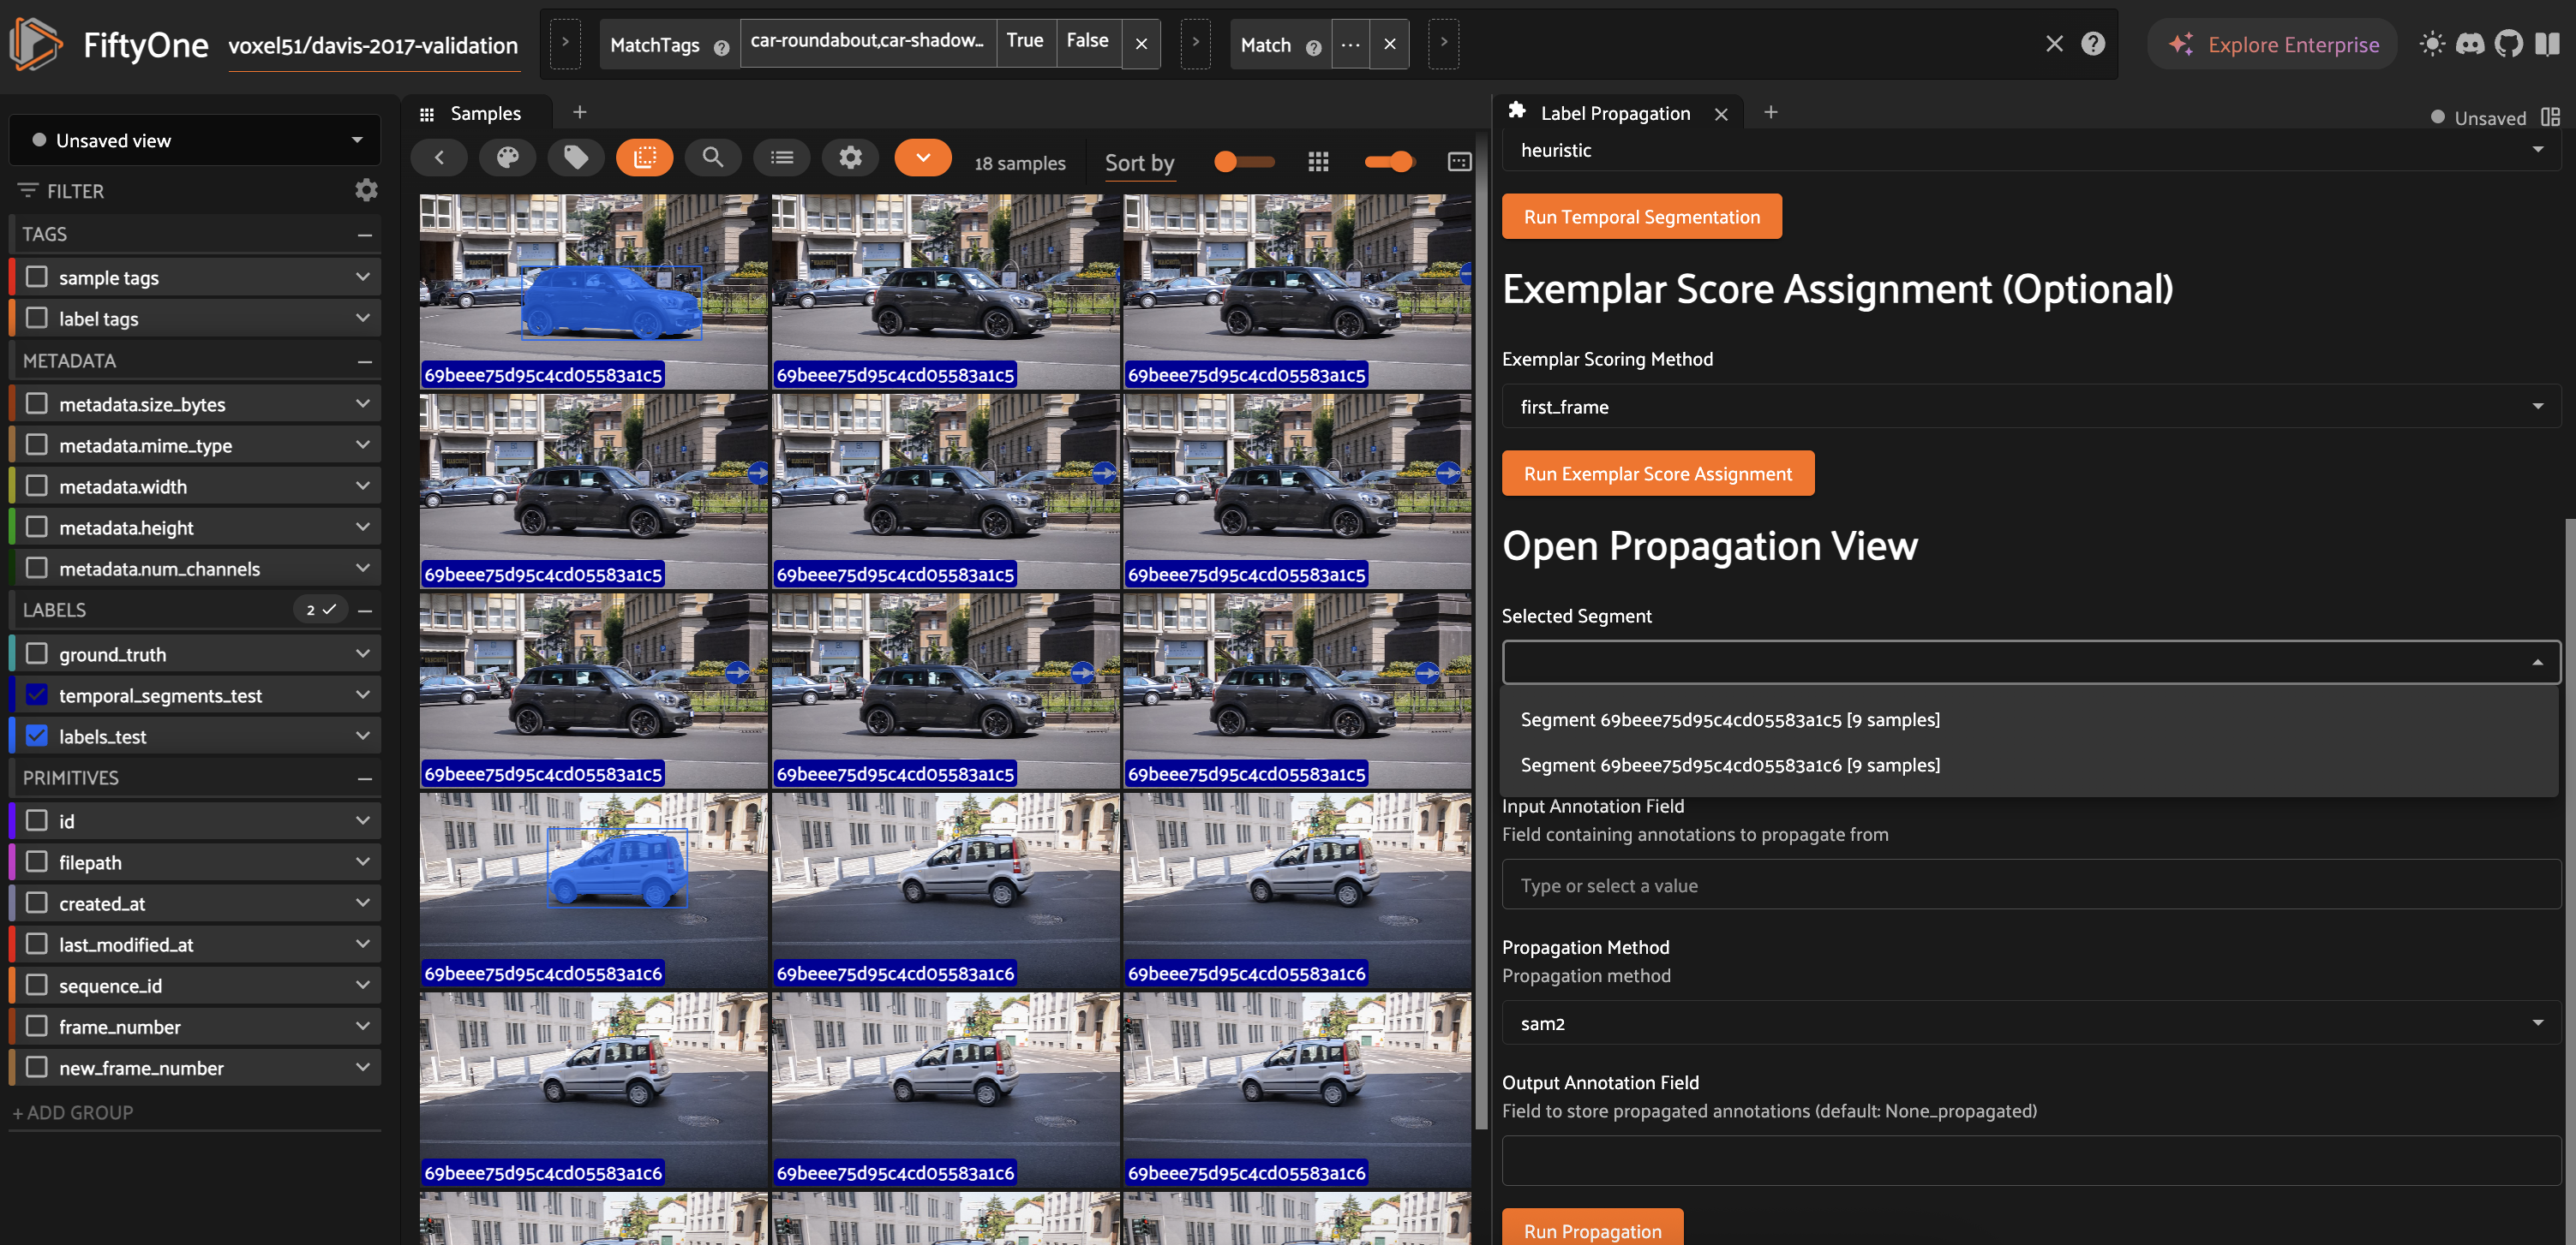Viewport: 2576px width, 1245px height.
Task: Click the Sort by control
Action: [x=1139, y=163]
